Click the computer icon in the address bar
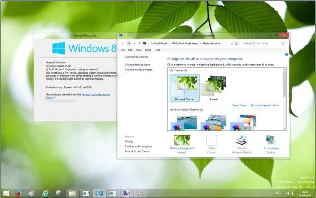The image size is (316, 198). (x=144, y=43)
